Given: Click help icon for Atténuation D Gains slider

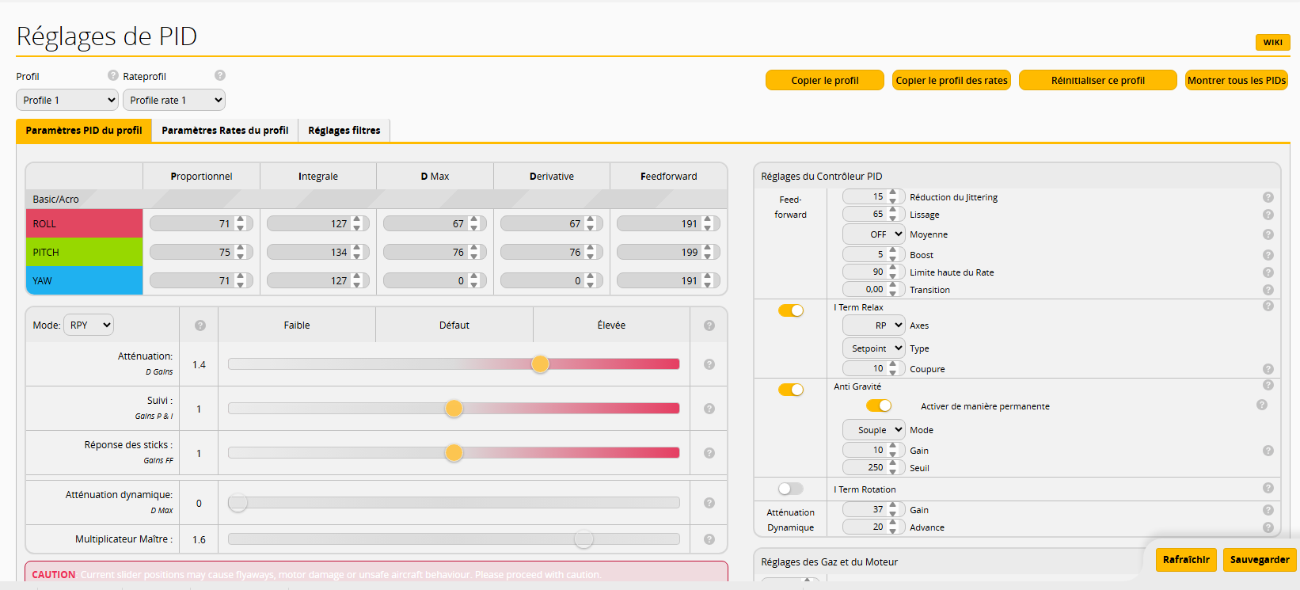Looking at the screenshot, I should click(x=709, y=364).
